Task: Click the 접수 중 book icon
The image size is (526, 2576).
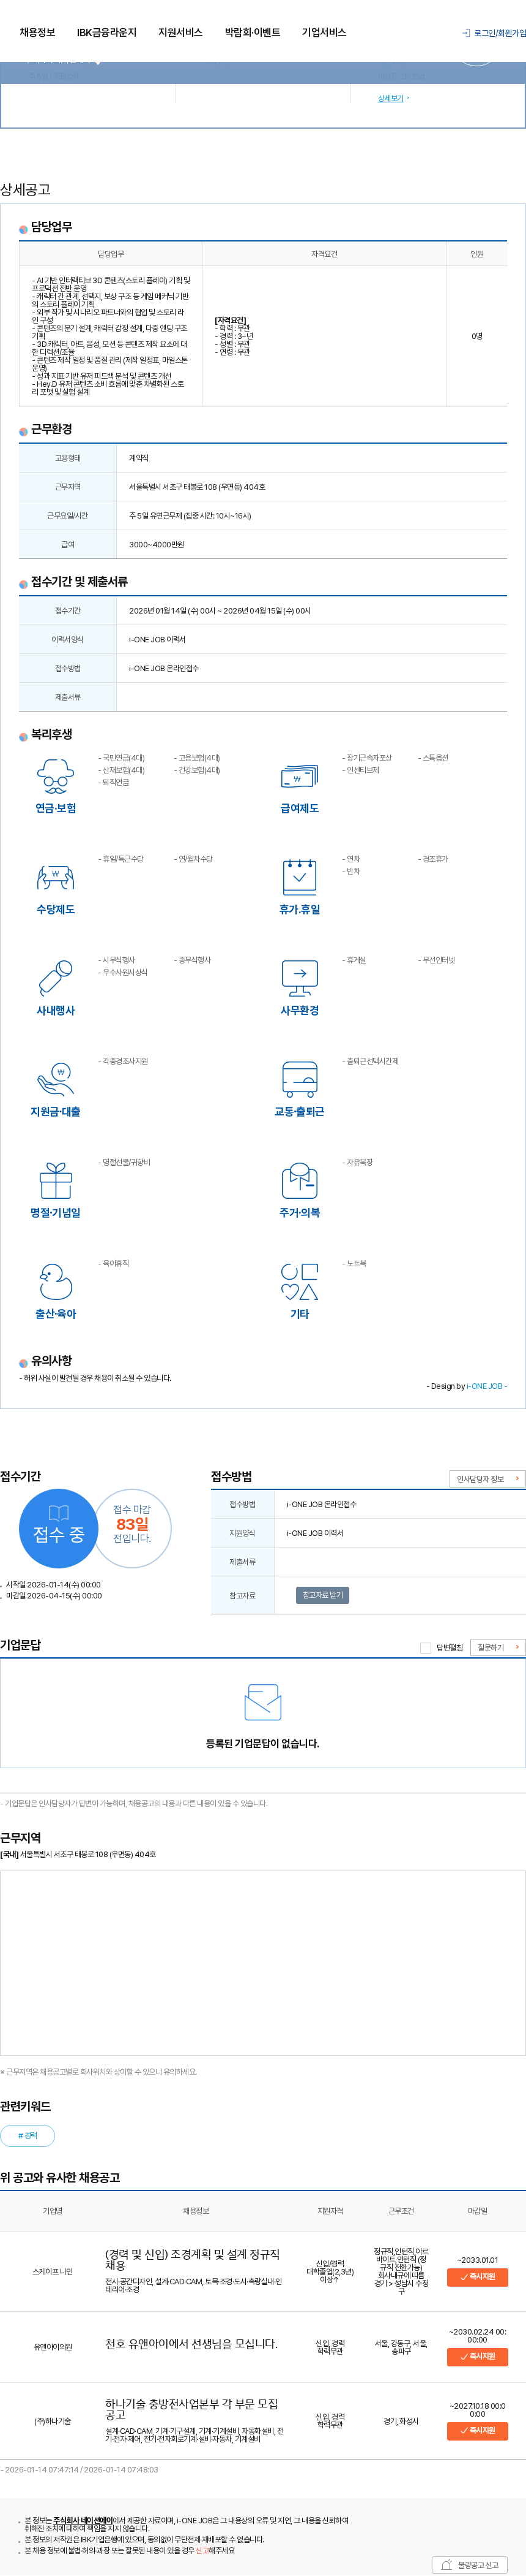Action: (x=59, y=1513)
